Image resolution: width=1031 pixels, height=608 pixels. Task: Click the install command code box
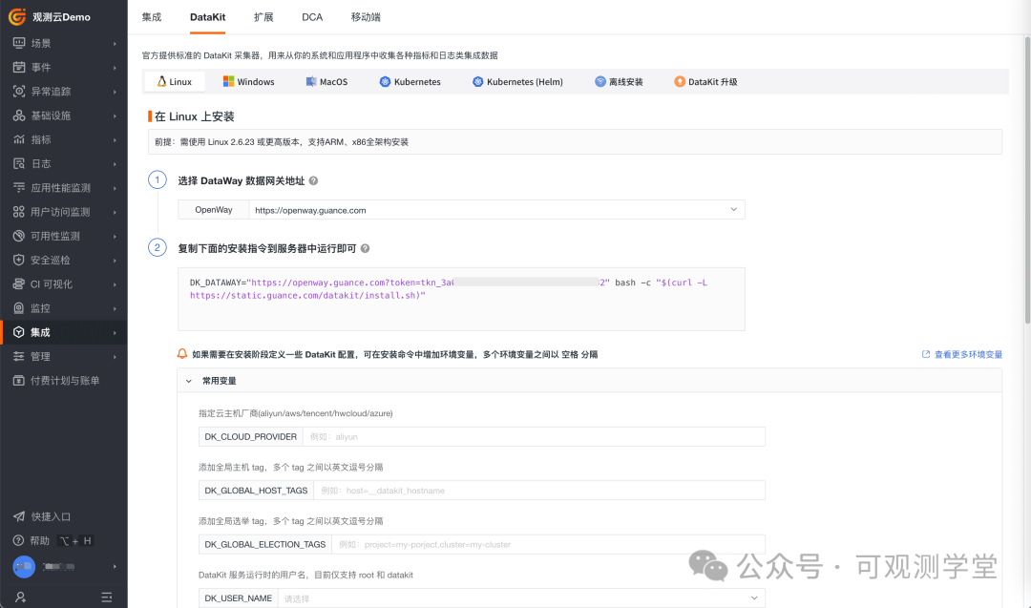tap(461, 299)
